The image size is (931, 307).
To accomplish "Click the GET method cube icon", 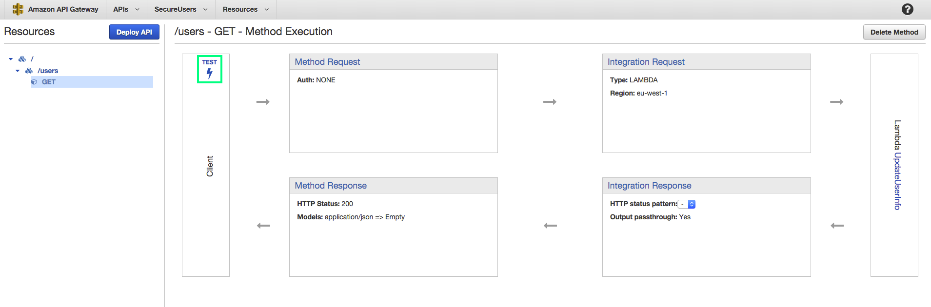I will coord(34,82).
